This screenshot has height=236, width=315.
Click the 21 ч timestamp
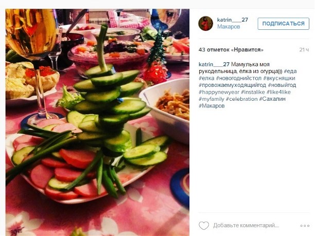coord(304,50)
